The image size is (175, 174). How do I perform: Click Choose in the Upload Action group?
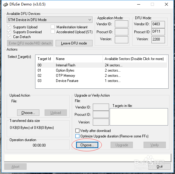coord(28,113)
